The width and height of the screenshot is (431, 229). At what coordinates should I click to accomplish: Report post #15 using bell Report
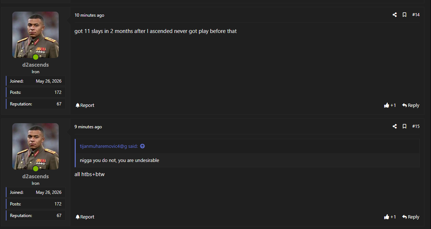[85, 217]
